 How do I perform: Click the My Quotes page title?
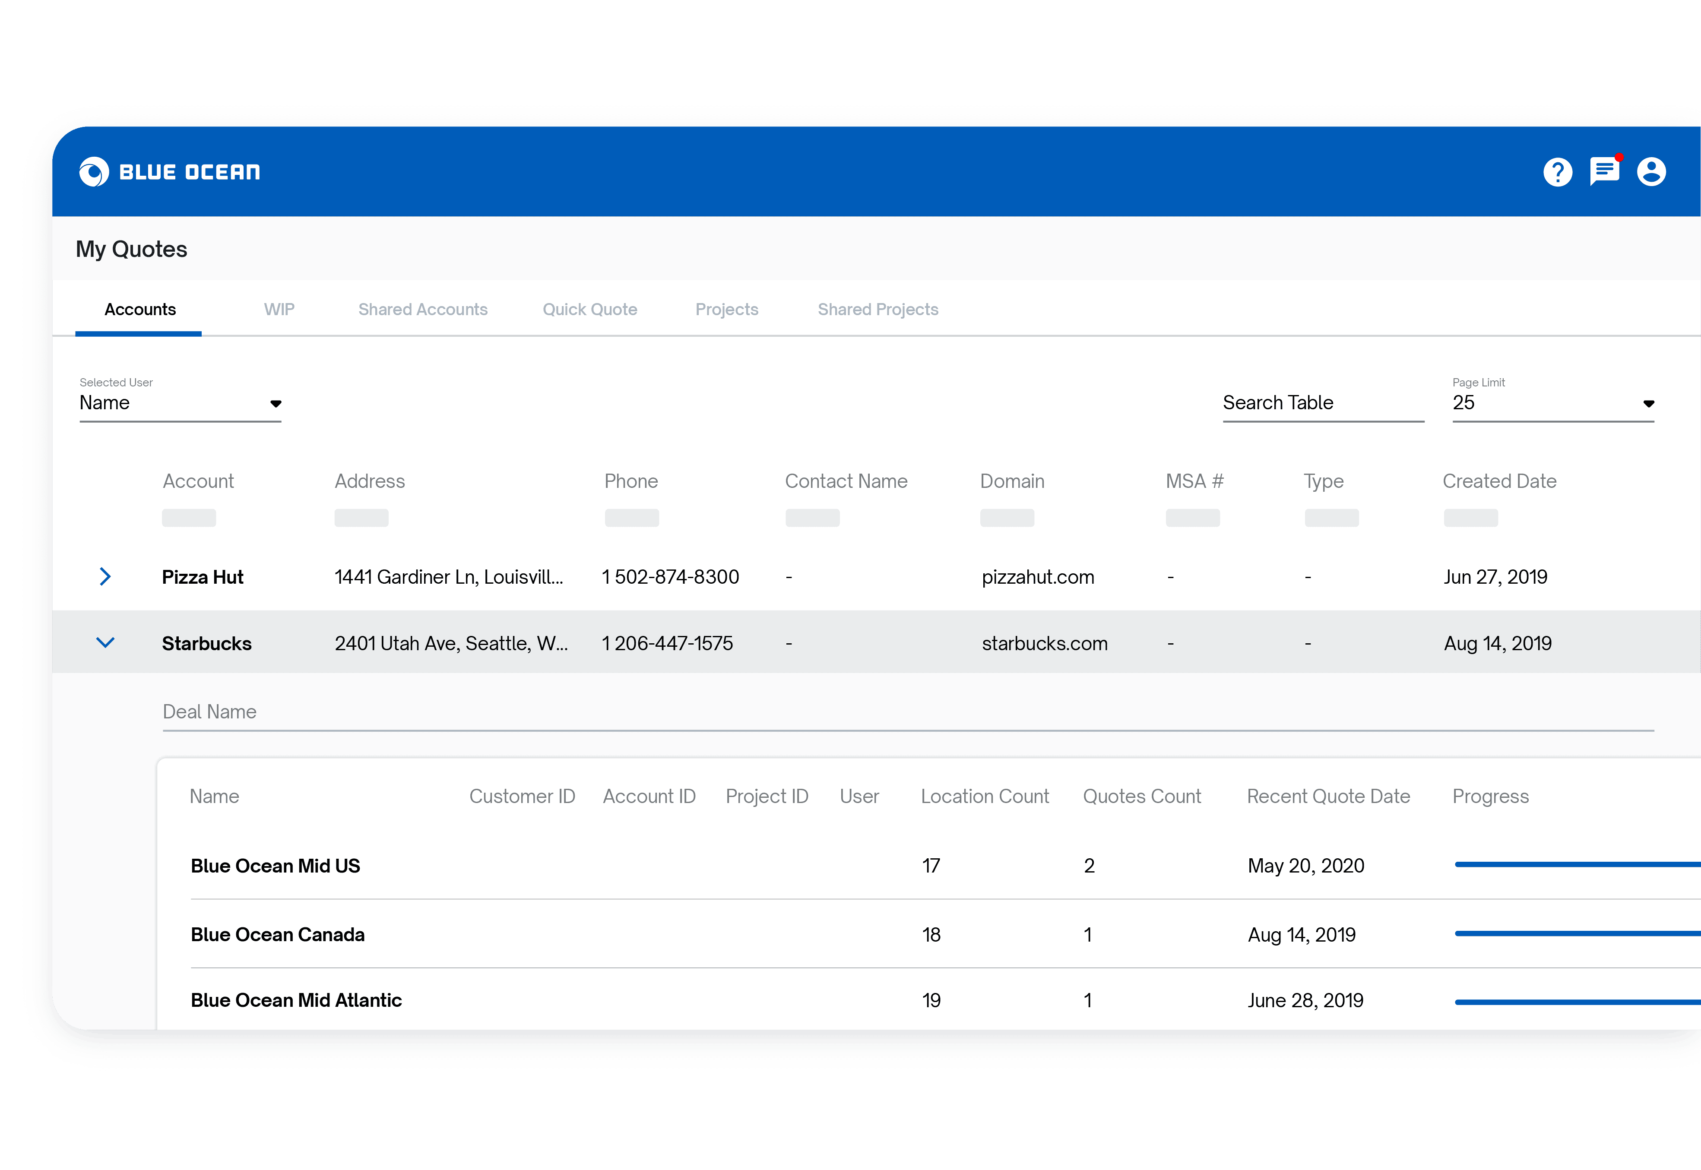click(x=131, y=249)
